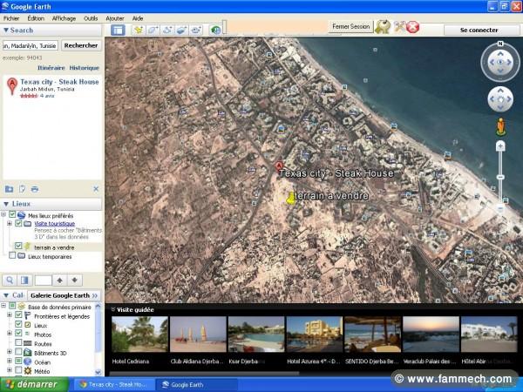Click the keys icon next to Fermer Session
Image resolution: width=523 pixels, height=392 pixels.
383,27
